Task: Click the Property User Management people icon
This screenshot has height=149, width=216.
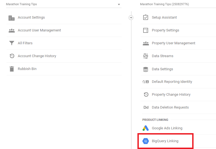Action: (x=146, y=43)
